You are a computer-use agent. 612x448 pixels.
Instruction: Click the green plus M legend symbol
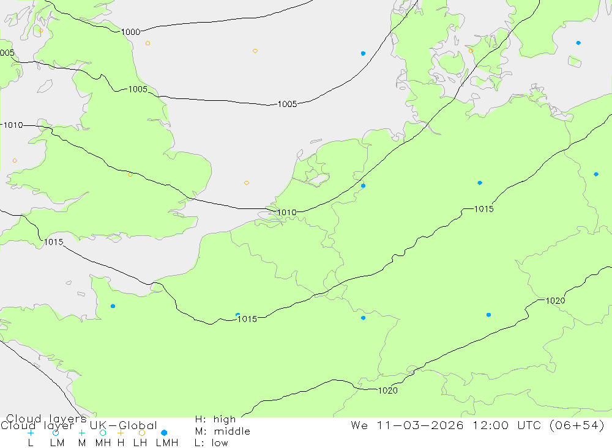tap(81, 433)
